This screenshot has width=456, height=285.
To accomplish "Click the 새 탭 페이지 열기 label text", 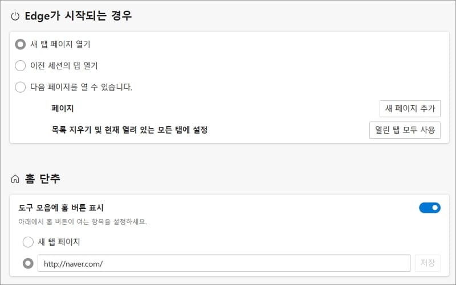I will pos(60,44).
